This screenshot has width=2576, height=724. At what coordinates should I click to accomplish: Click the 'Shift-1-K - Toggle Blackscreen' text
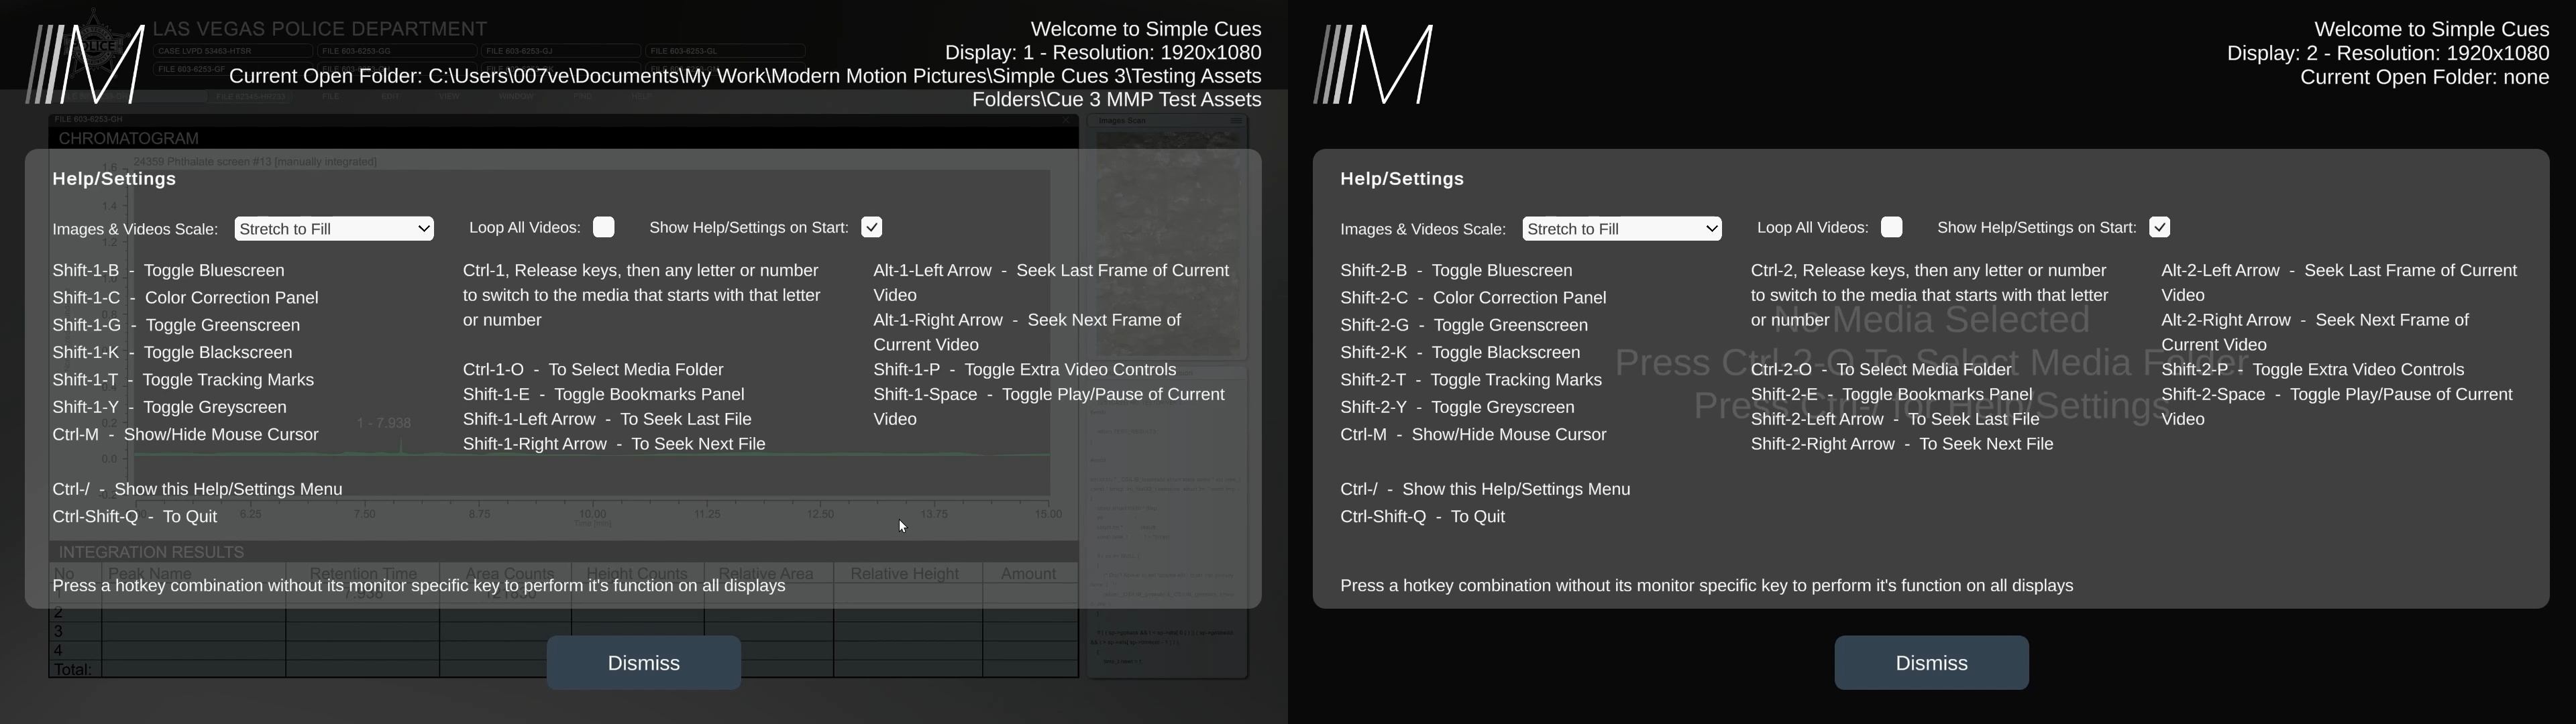[173, 352]
